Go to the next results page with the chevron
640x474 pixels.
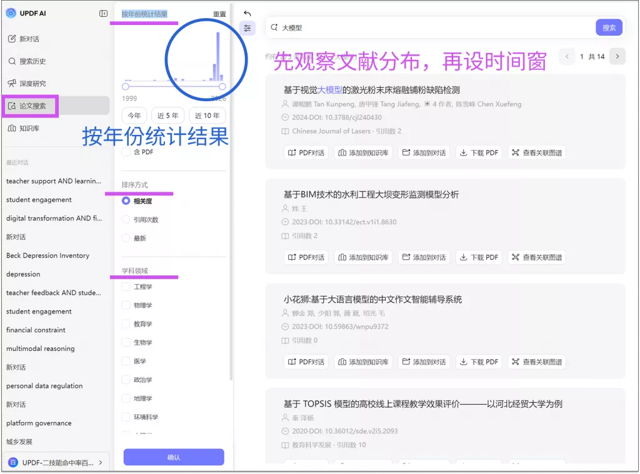(x=617, y=56)
